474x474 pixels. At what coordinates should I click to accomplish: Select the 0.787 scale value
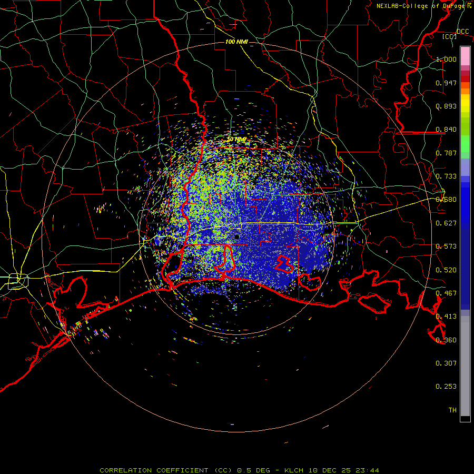click(x=446, y=153)
